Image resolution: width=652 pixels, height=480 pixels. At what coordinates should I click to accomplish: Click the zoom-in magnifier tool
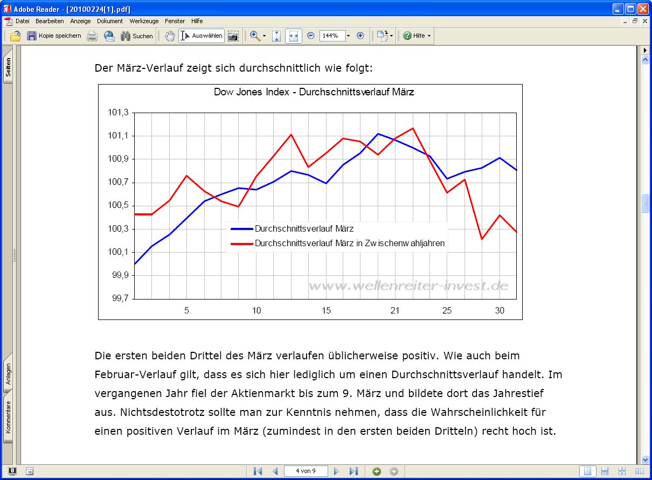point(255,36)
